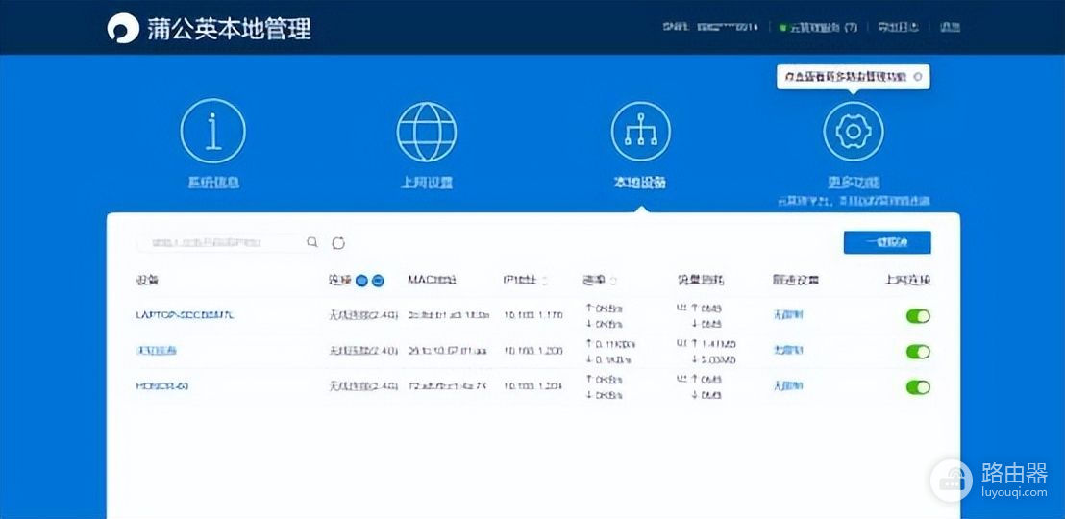Viewport: 1065px width, 519px height.
Task: Click IP address 10.168.1.204
Action: 533,385
